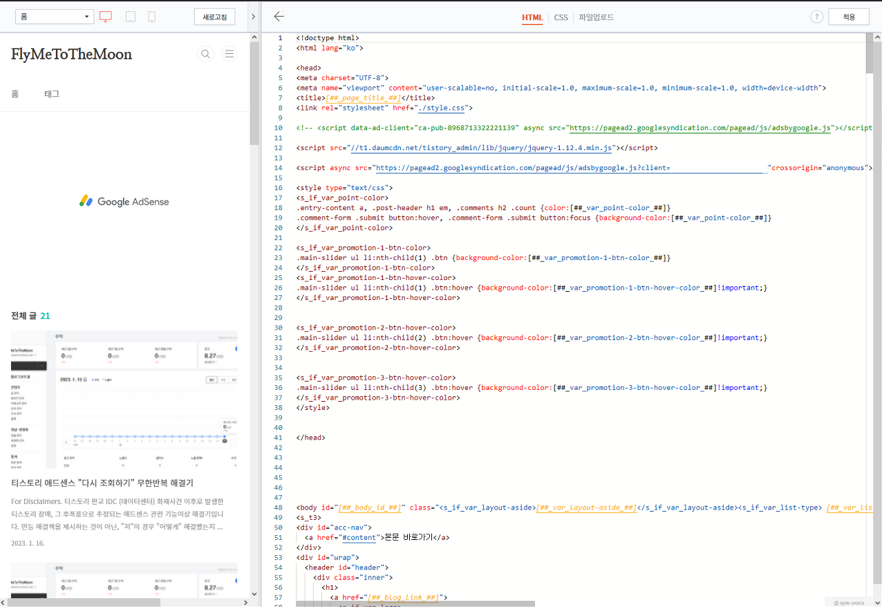Select the HTML tab

(x=532, y=17)
